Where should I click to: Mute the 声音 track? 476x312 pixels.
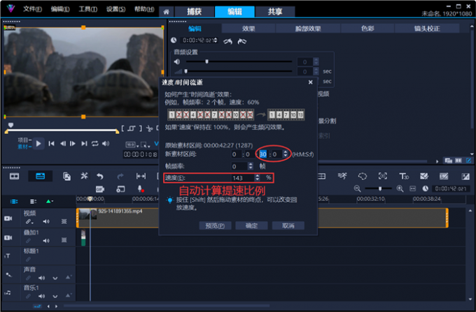41,278
